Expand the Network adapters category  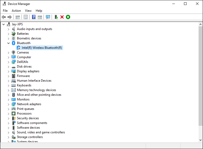click(x=8, y=104)
